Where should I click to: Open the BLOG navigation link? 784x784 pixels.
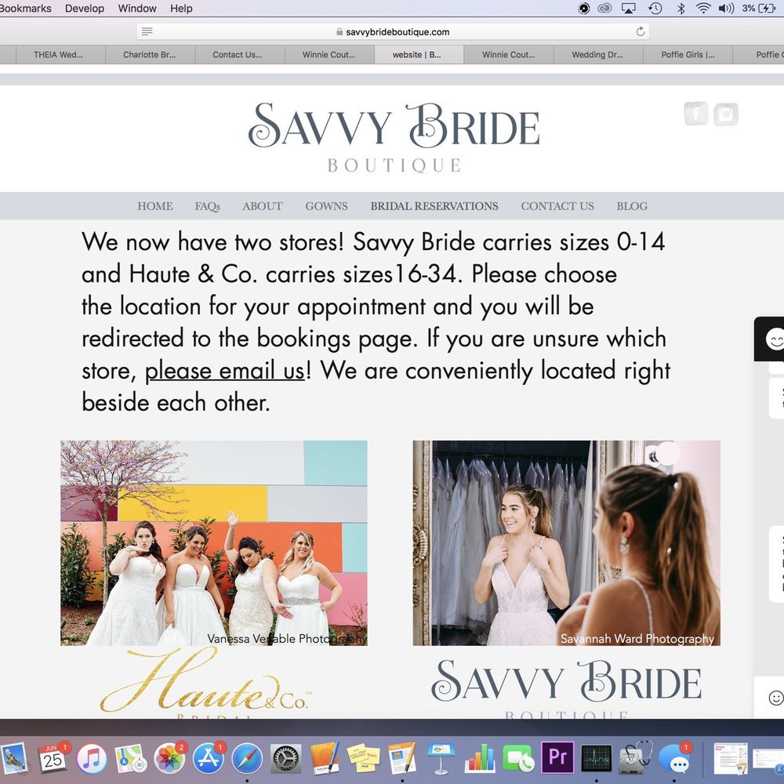632,206
